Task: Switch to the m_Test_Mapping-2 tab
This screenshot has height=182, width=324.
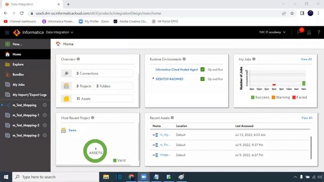Action: coord(25,125)
